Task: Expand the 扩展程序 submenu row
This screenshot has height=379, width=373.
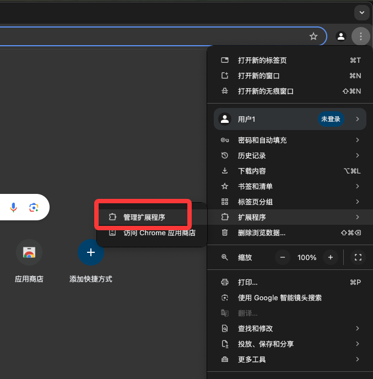Action: coord(290,217)
